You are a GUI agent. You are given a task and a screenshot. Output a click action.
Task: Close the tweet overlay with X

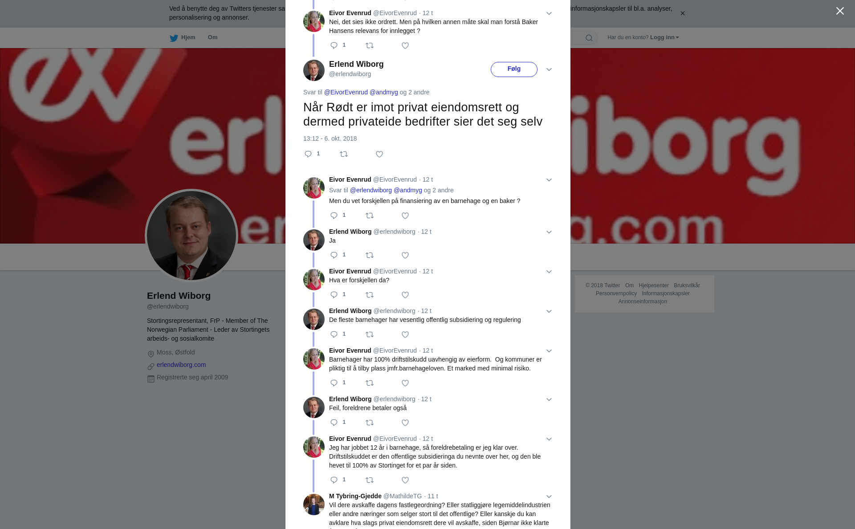pyautogui.click(x=840, y=11)
